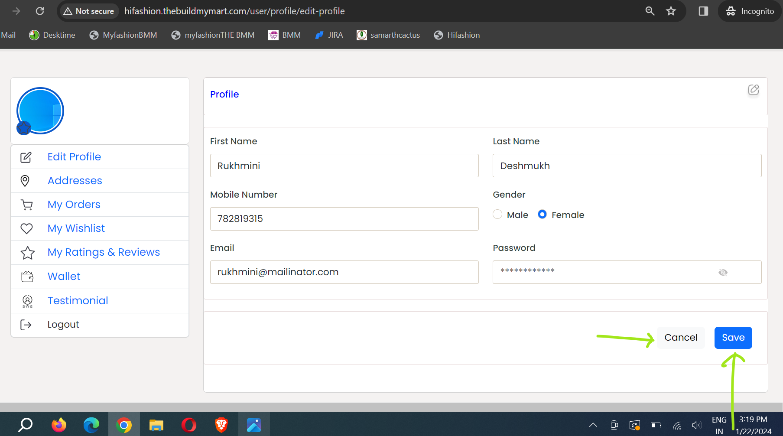Reload the page with refresh icon
Image resolution: width=783 pixels, height=436 pixels.
point(40,11)
